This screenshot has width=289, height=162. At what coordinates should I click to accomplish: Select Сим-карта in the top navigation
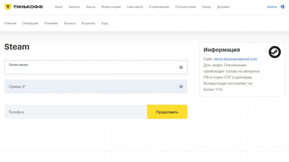pos(135,7)
